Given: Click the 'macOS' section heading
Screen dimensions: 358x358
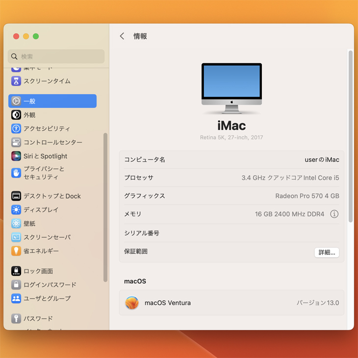Looking at the screenshot, I should 135,281.
